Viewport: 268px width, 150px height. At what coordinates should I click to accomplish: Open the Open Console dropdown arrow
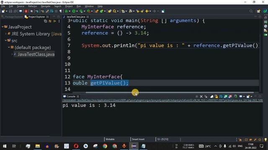point(251,97)
